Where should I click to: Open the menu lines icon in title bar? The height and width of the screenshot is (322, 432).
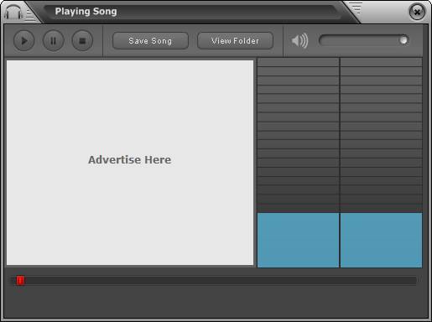356,8
